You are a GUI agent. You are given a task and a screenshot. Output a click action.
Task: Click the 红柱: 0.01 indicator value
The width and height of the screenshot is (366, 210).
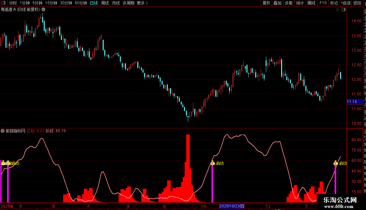tap(35, 131)
